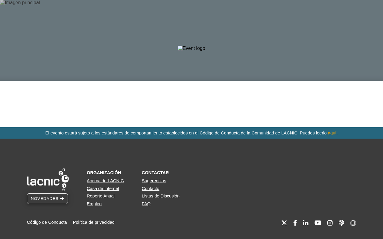Open the X (Twitter) social icon
The height and width of the screenshot is (239, 383).
(284, 223)
